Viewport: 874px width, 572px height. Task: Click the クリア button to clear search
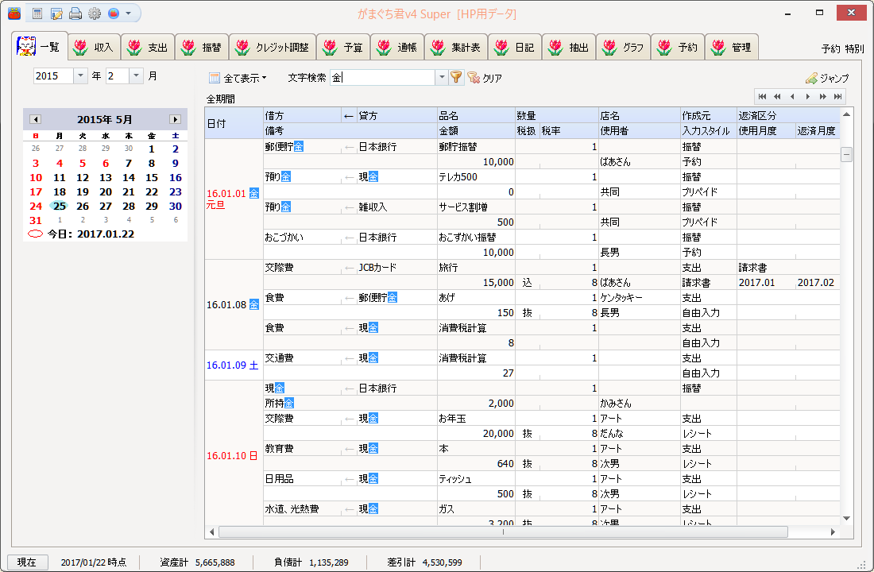[x=485, y=78]
